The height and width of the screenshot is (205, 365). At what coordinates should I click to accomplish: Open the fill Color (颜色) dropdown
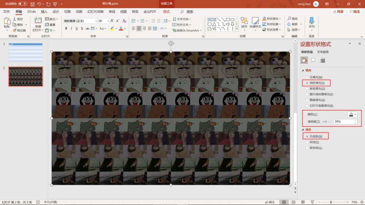352,114
